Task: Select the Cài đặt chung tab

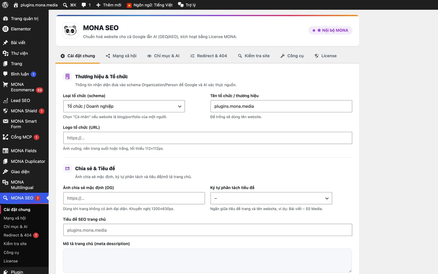Action: coord(78,56)
